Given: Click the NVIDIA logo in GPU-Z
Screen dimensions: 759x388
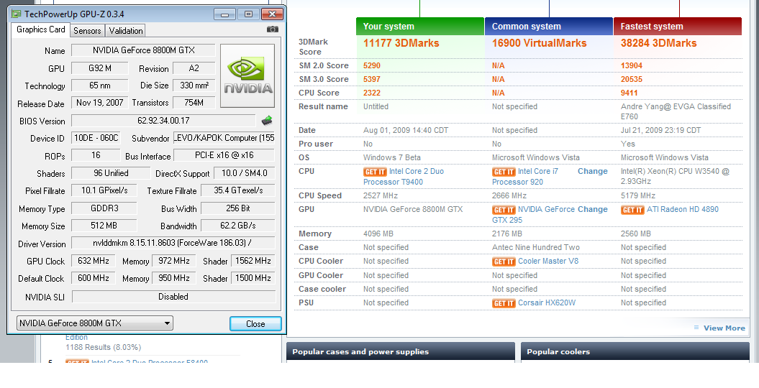Looking at the screenshot, I should coord(247,76).
